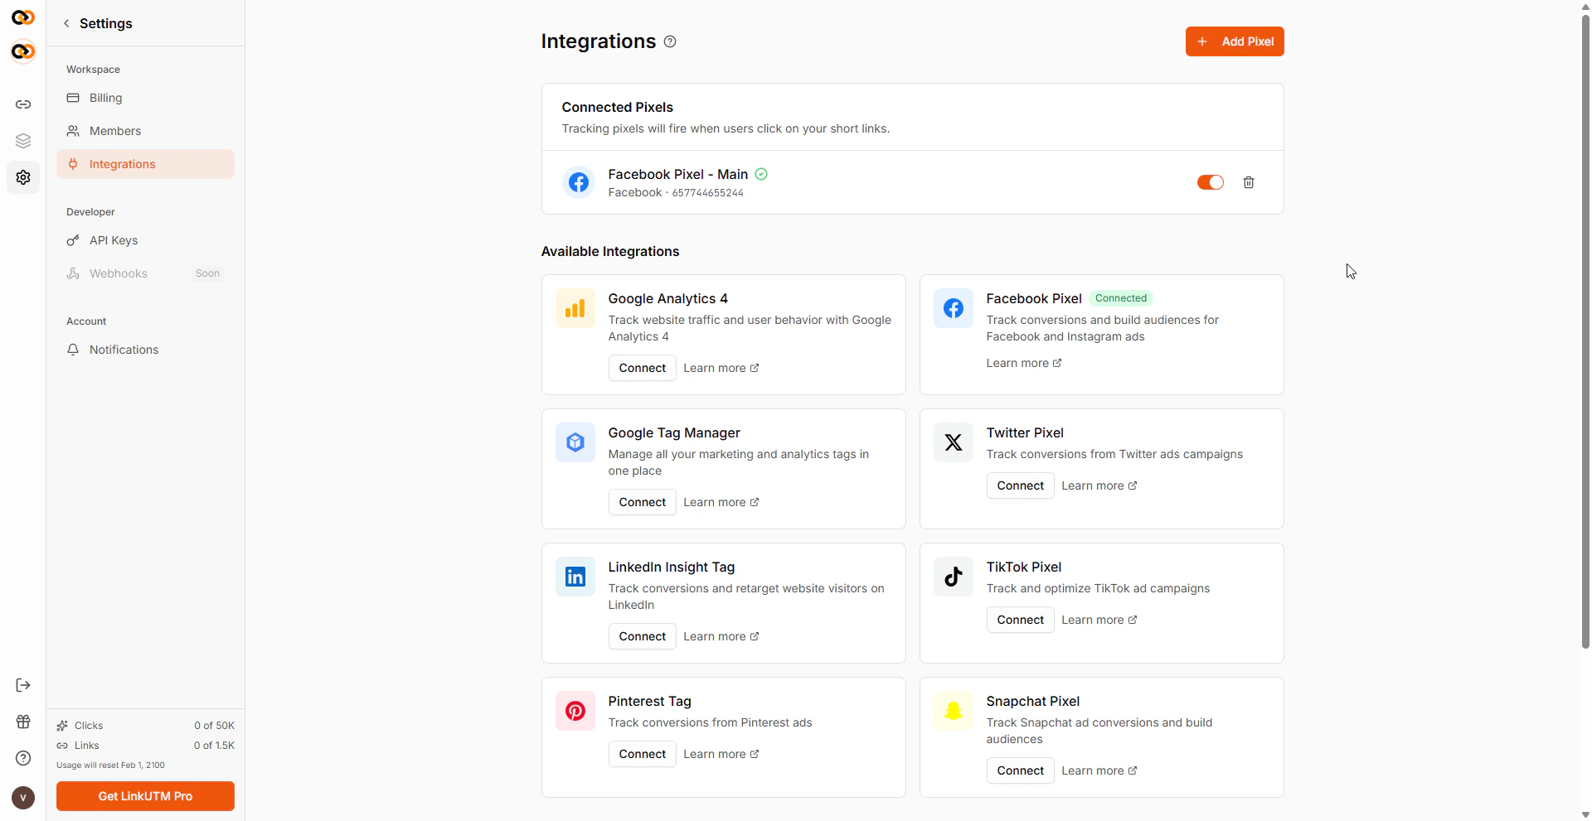This screenshot has height=821, width=1592.
Task: Click the Pinterest Tag card icon
Action: (575, 711)
